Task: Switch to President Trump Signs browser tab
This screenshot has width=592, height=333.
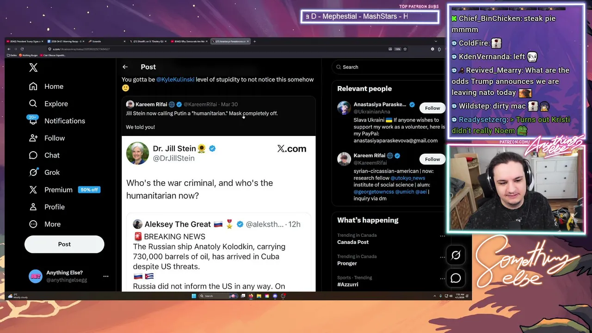Action: pos(24,41)
